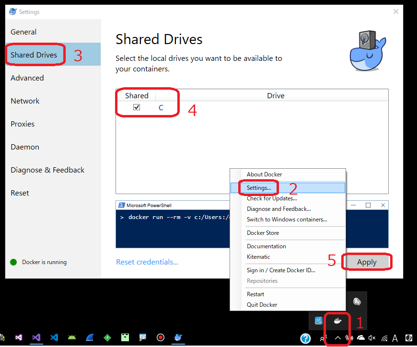
Task: Select Settings... in the Docker context menu
Action: (x=259, y=187)
